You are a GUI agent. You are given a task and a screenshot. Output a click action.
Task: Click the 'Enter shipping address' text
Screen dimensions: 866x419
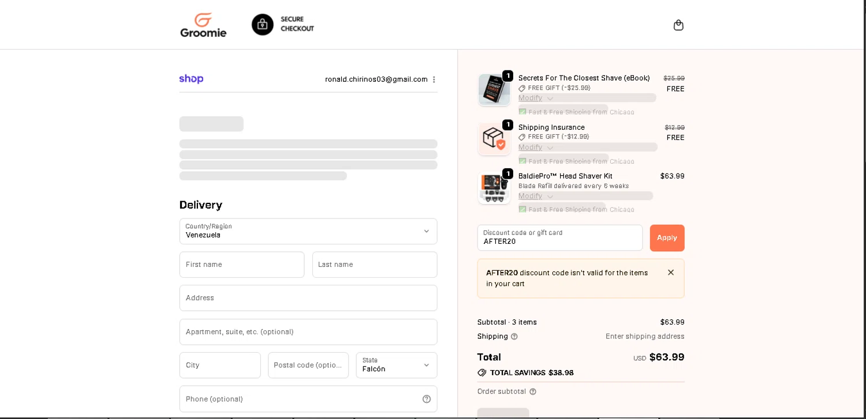pyautogui.click(x=645, y=337)
